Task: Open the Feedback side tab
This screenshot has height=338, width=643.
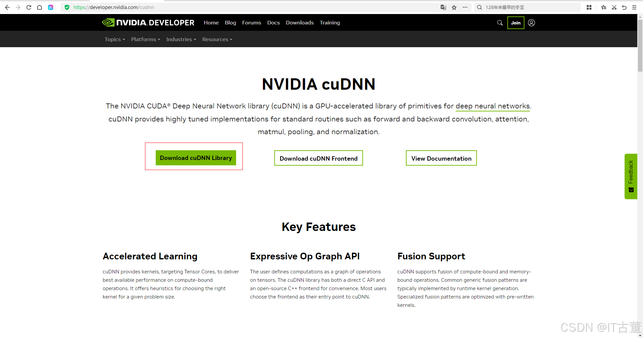Action: click(x=631, y=176)
